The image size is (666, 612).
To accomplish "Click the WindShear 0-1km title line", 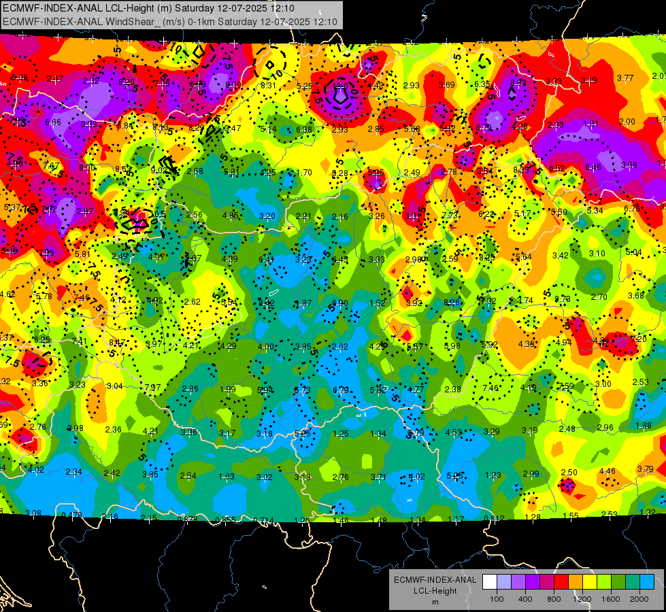I will click(170, 22).
